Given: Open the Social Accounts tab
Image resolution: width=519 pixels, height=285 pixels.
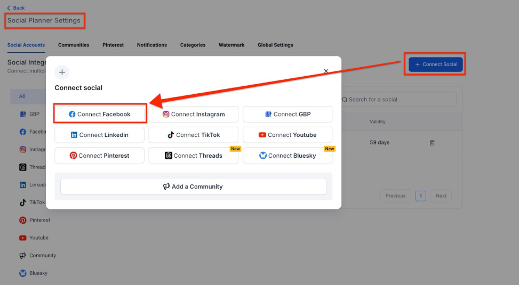Looking at the screenshot, I should point(26,45).
